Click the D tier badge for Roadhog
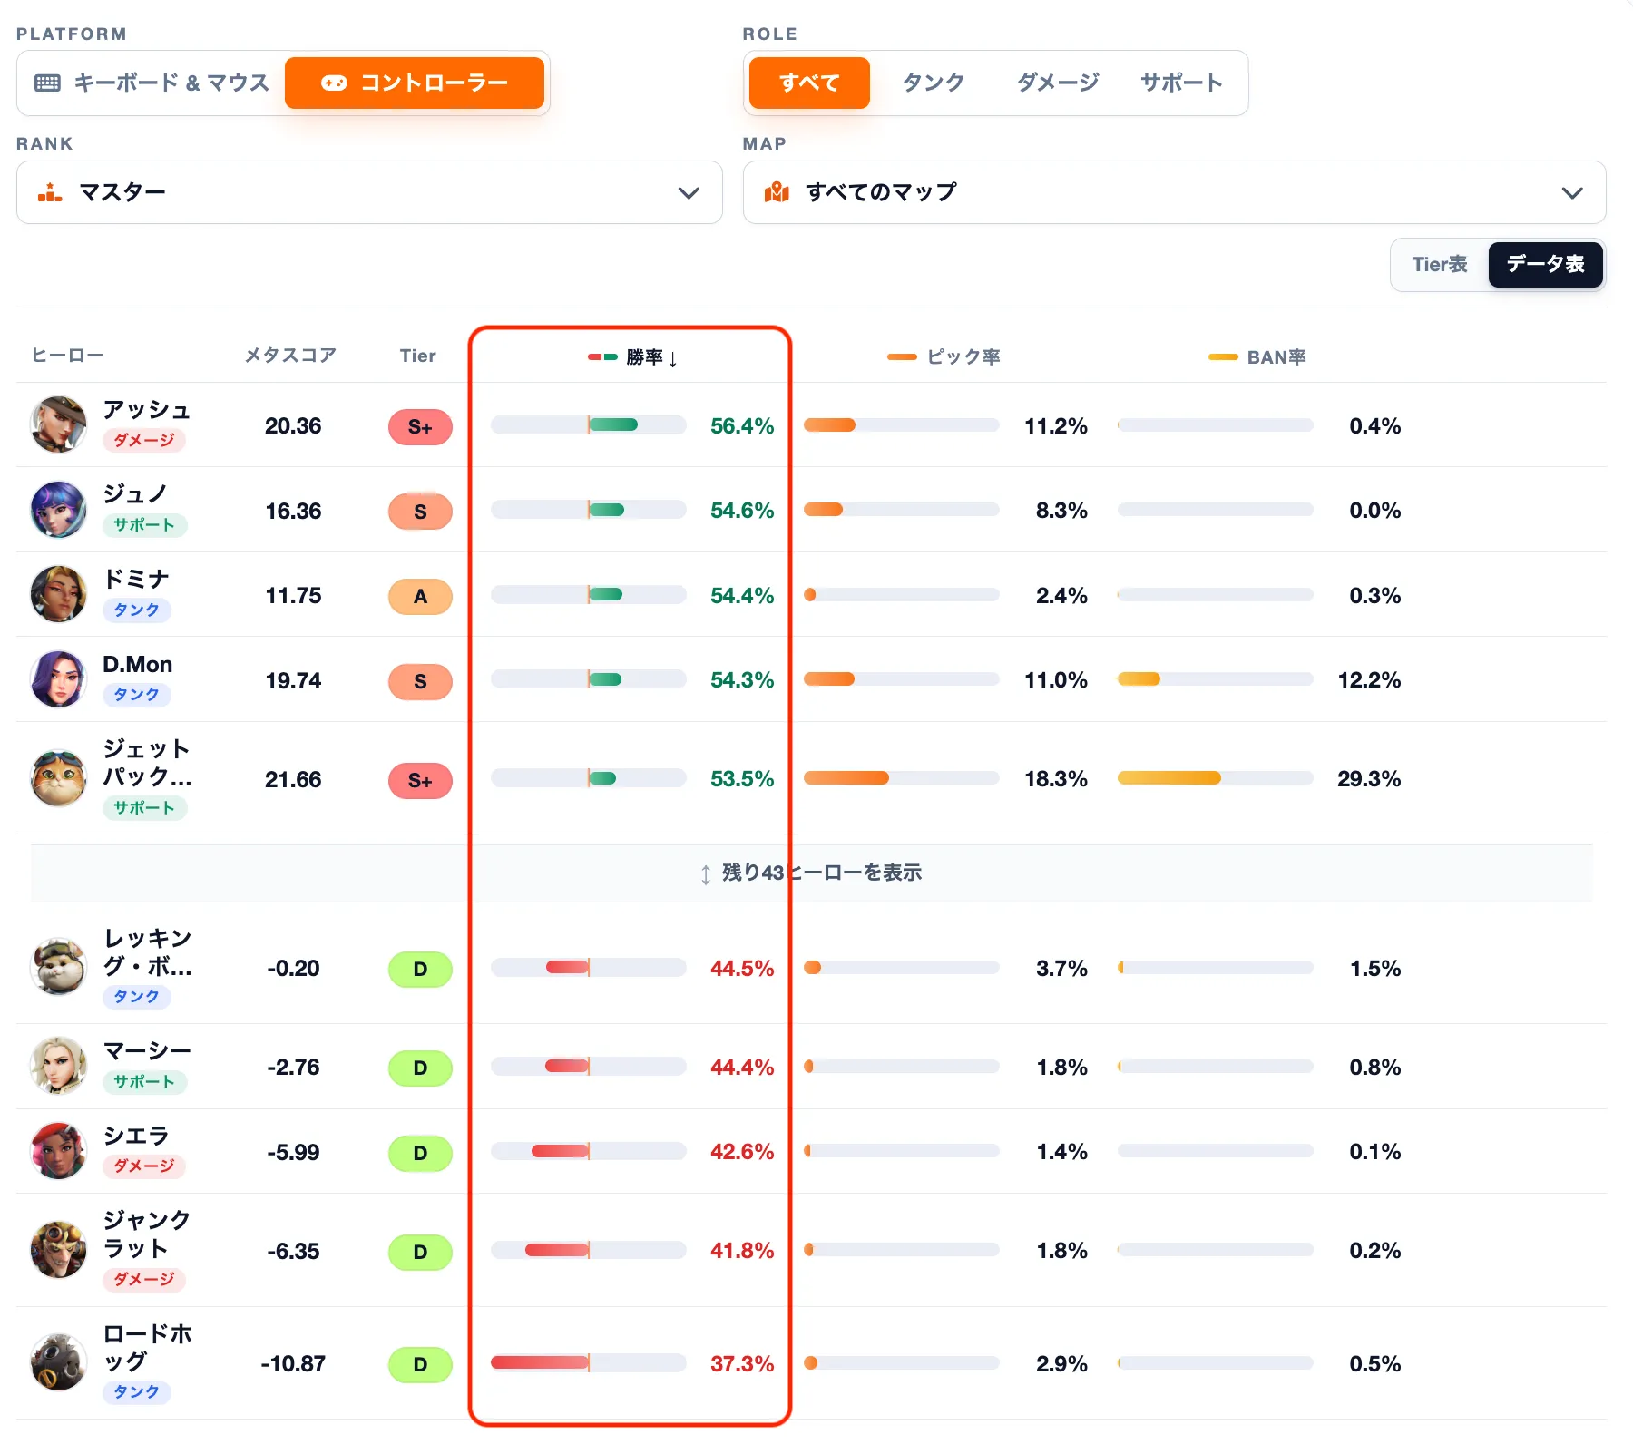The width and height of the screenshot is (1633, 1444). pyautogui.click(x=420, y=1364)
